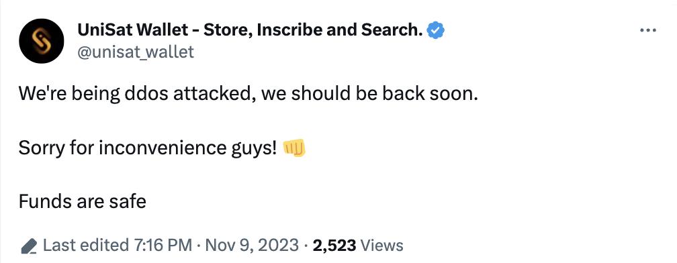
Task: Click the 7:16 PM timestamp
Action: [x=161, y=246]
